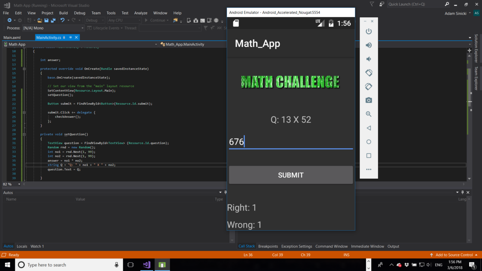The image size is (482, 271).
Task: Take a screenshot with the camera icon
Action: tap(369, 100)
